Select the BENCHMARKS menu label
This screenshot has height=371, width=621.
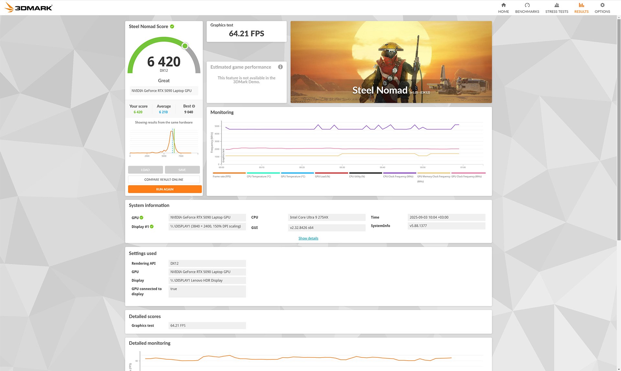527,12
